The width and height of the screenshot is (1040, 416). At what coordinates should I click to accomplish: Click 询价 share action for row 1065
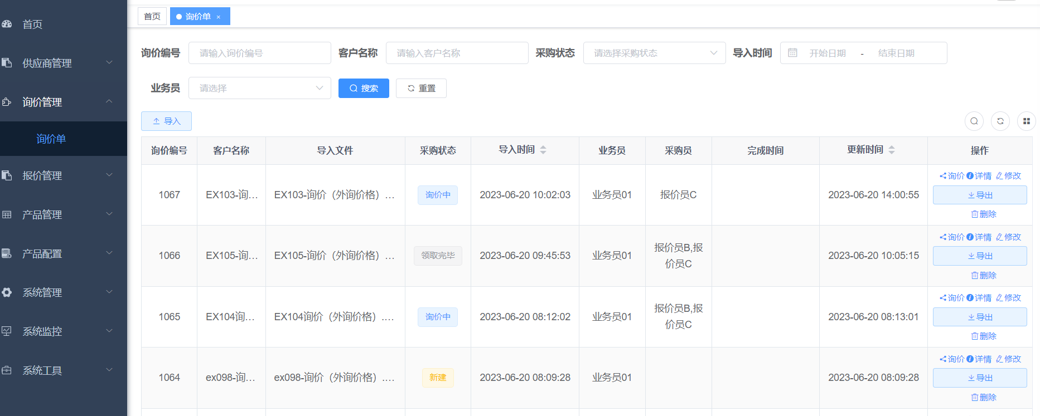point(952,297)
